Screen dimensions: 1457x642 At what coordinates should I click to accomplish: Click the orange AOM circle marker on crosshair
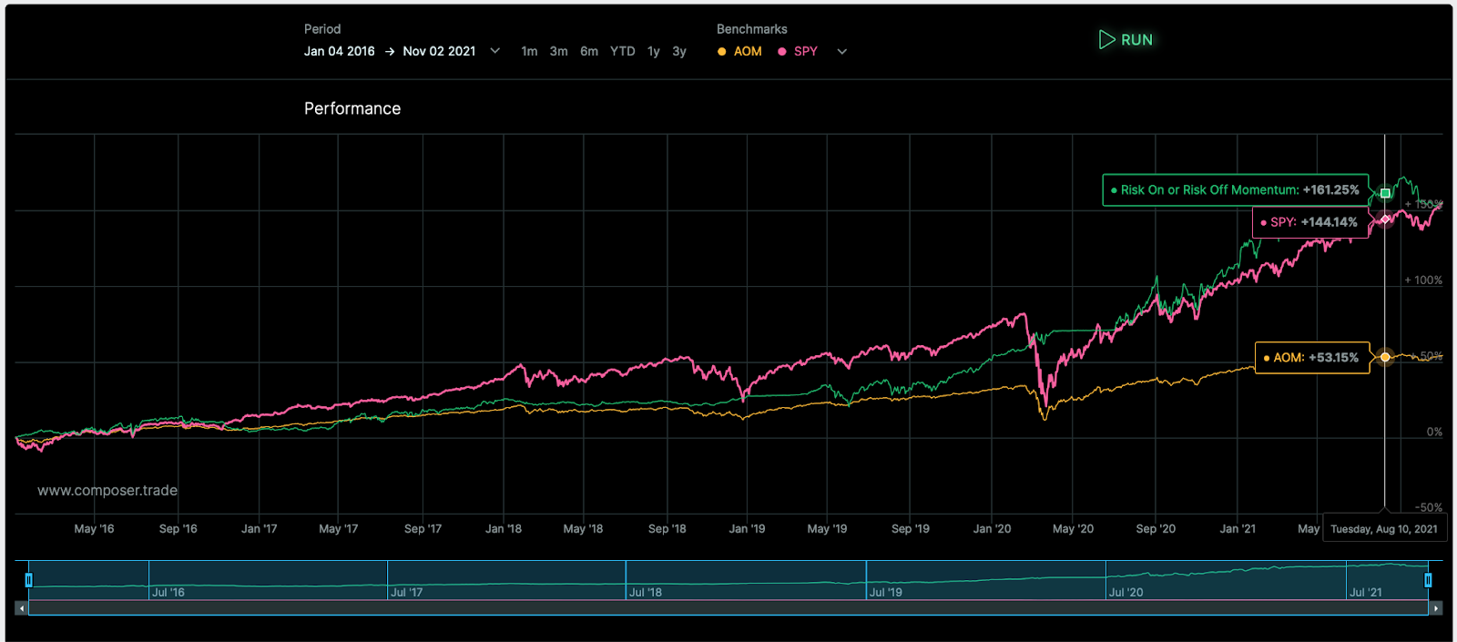1385,357
